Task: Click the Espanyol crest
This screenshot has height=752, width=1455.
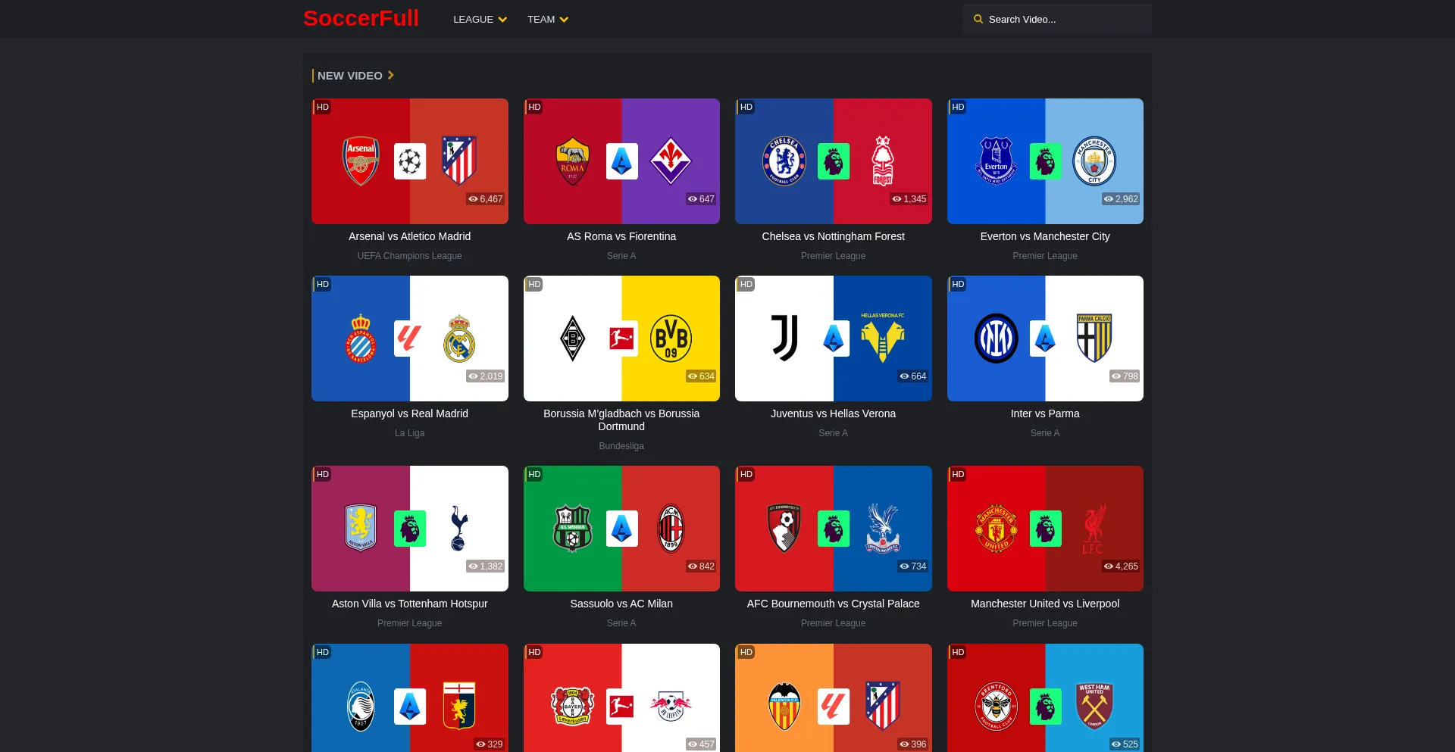Action: pos(361,339)
